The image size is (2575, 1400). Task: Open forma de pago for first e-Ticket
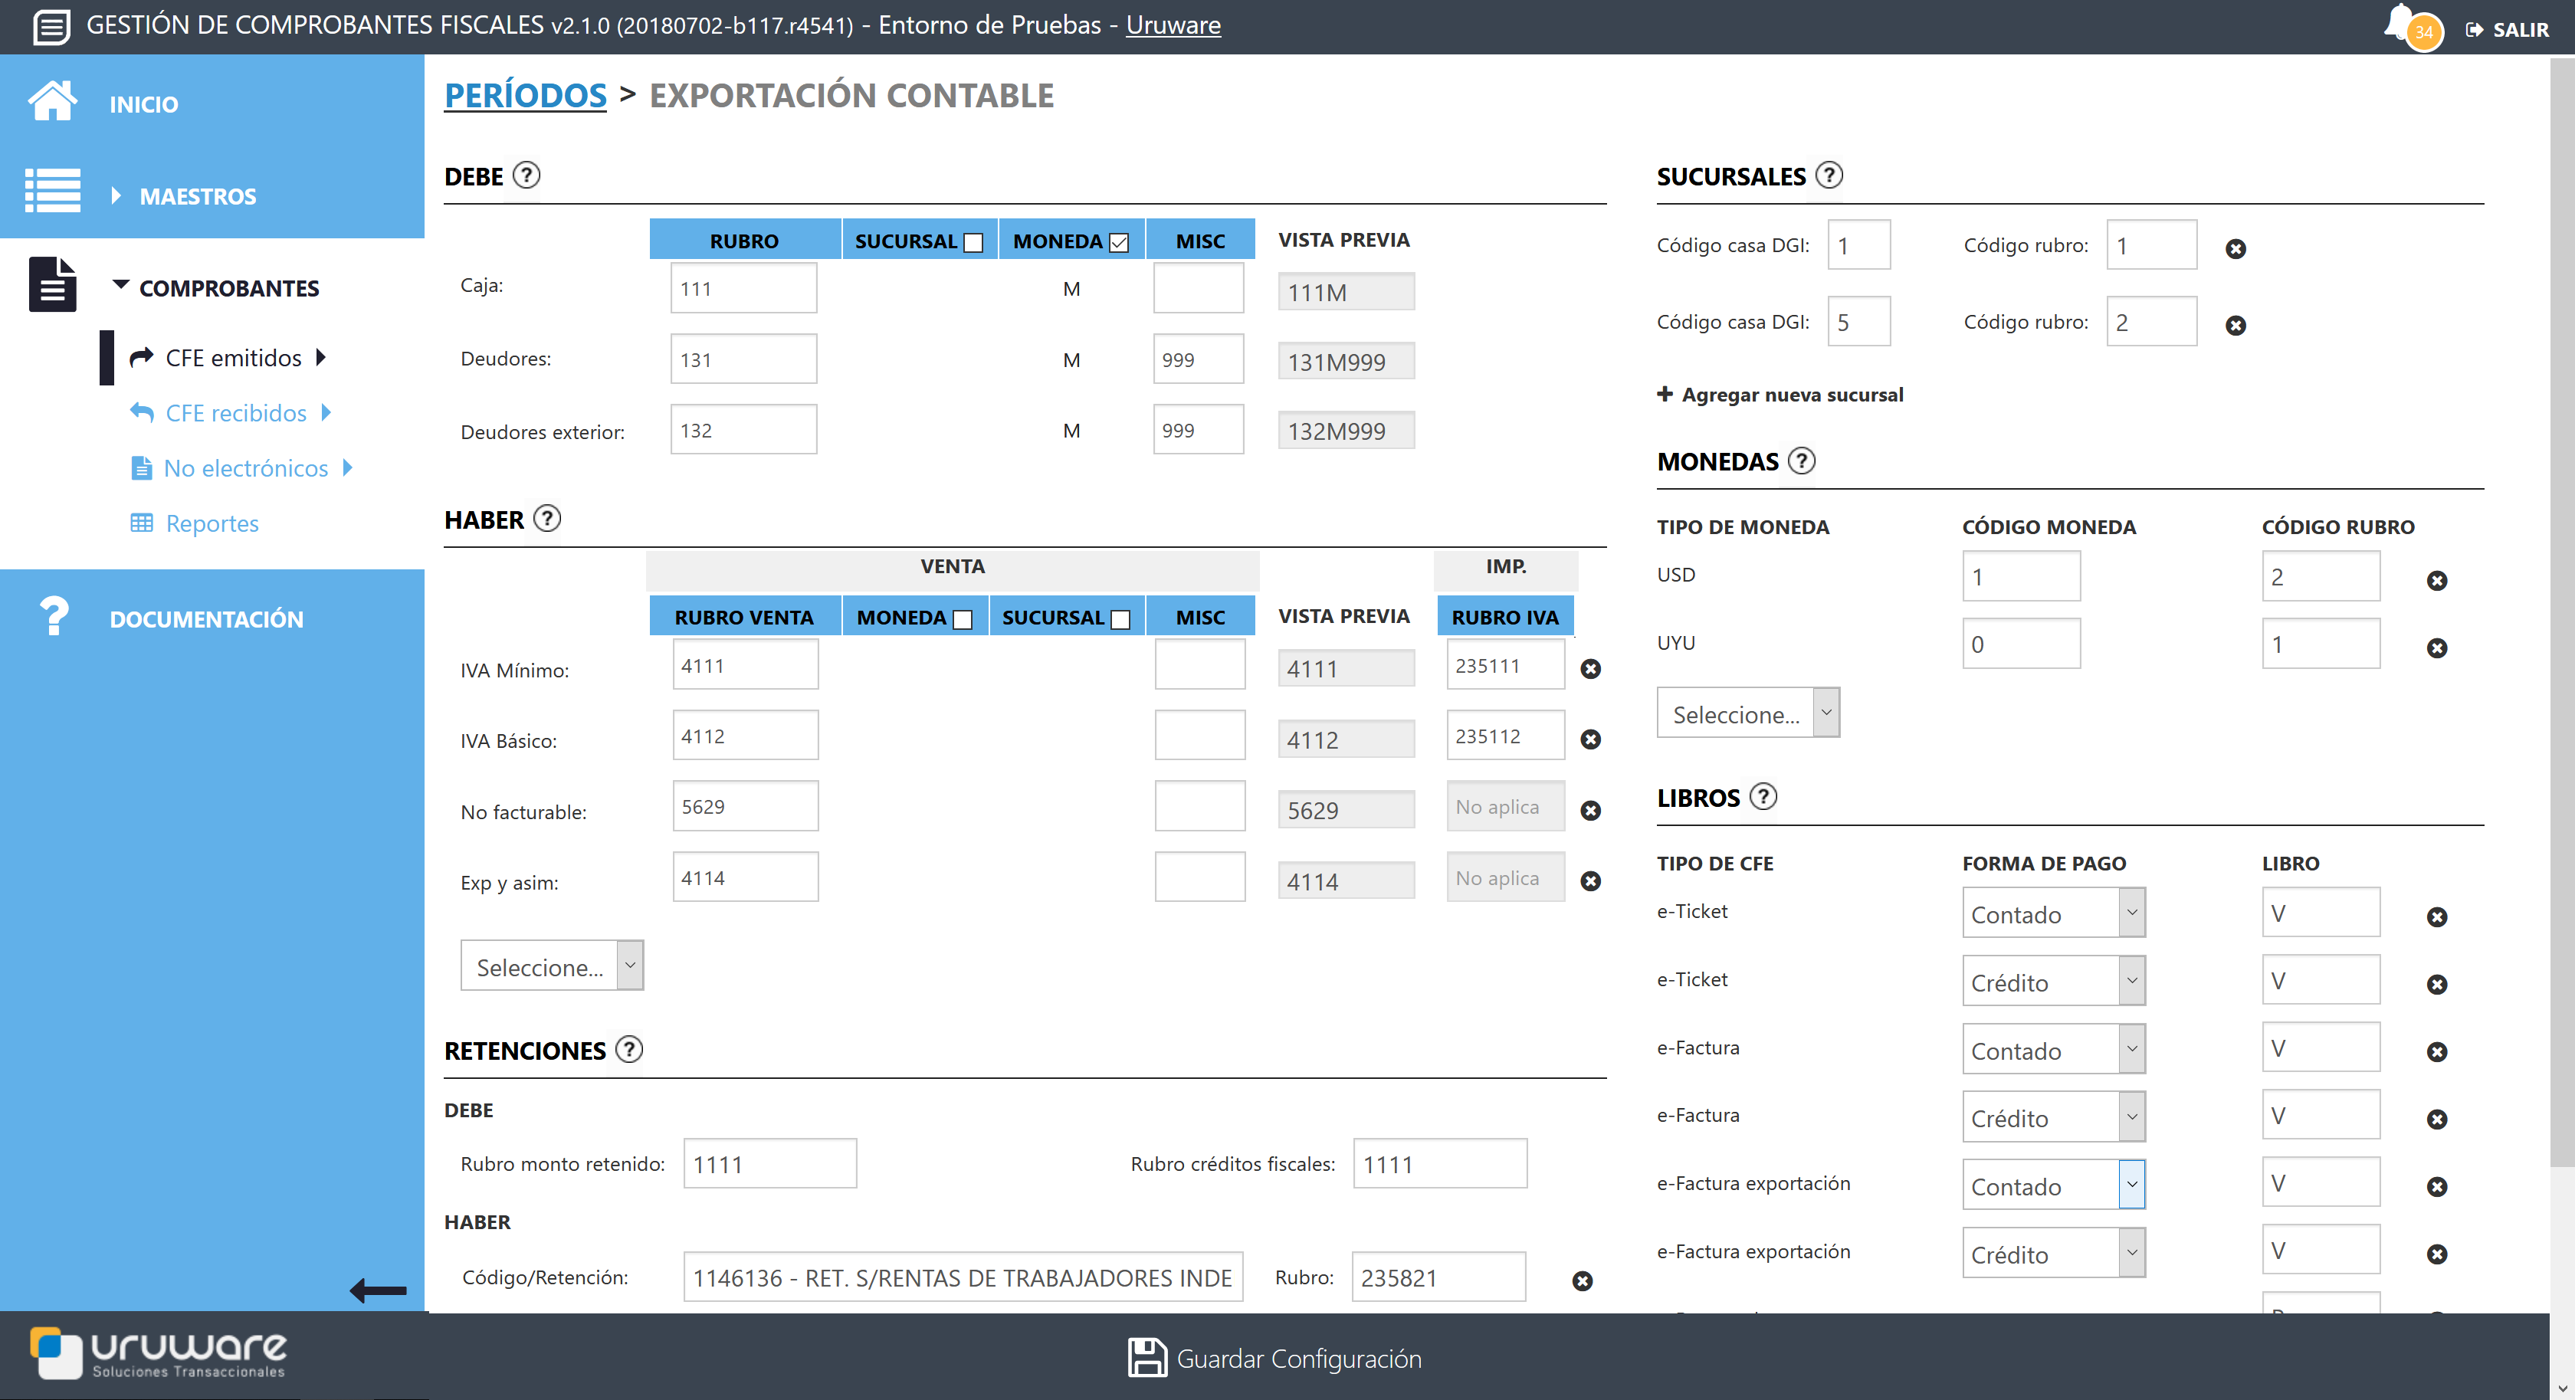point(2052,913)
